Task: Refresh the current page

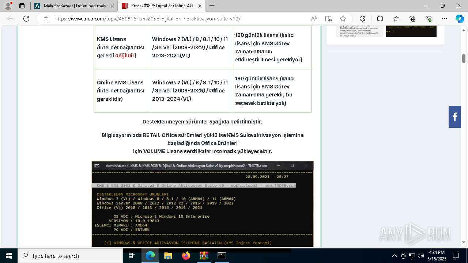Action: 26,19
